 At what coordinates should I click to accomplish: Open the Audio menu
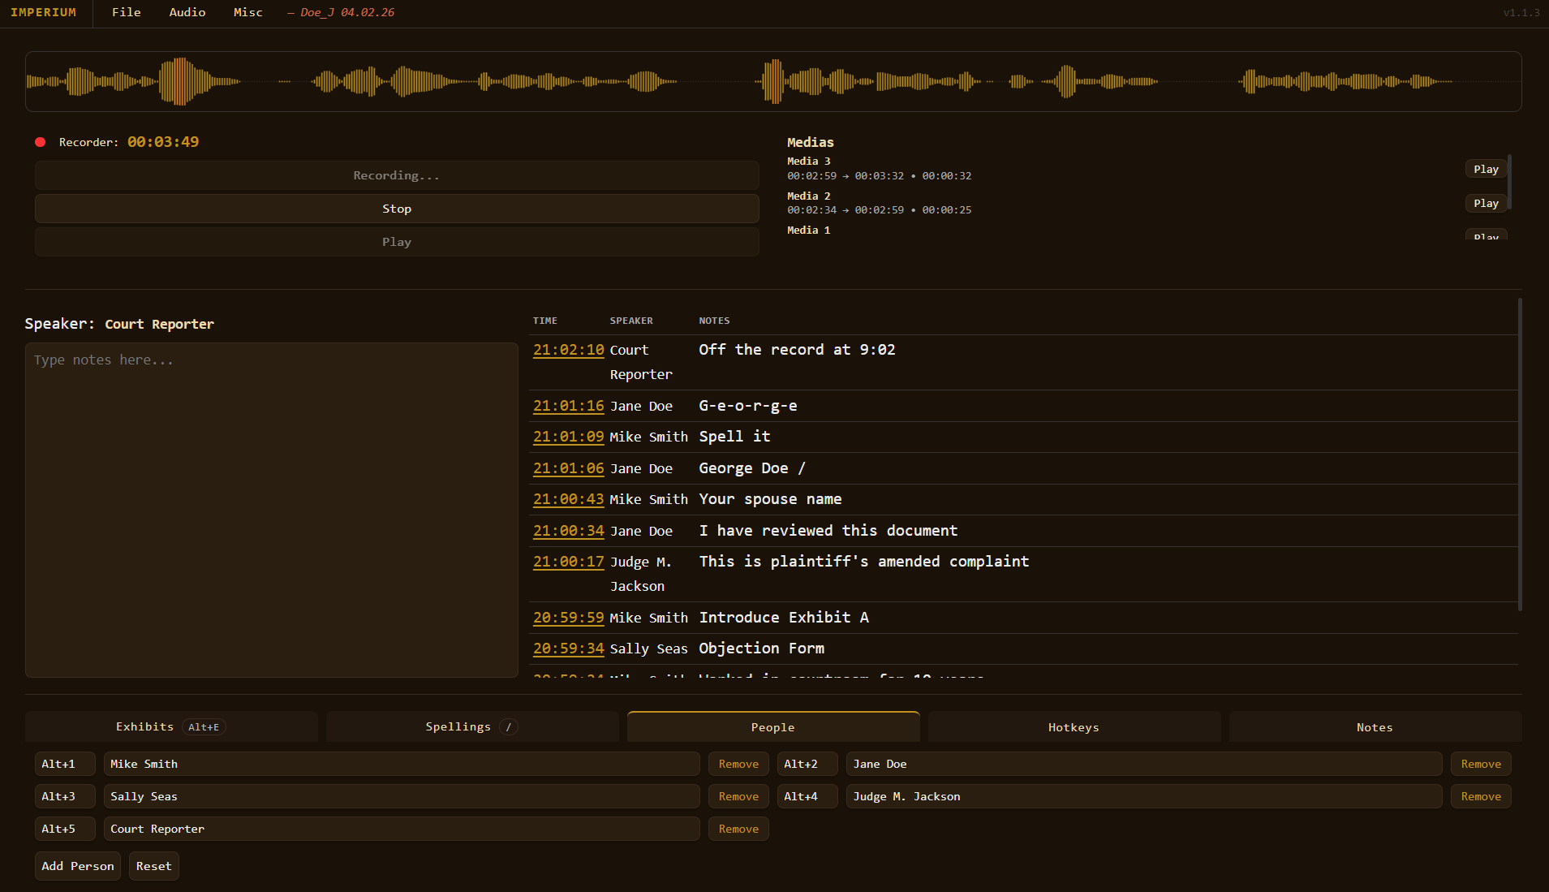(x=187, y=12)
